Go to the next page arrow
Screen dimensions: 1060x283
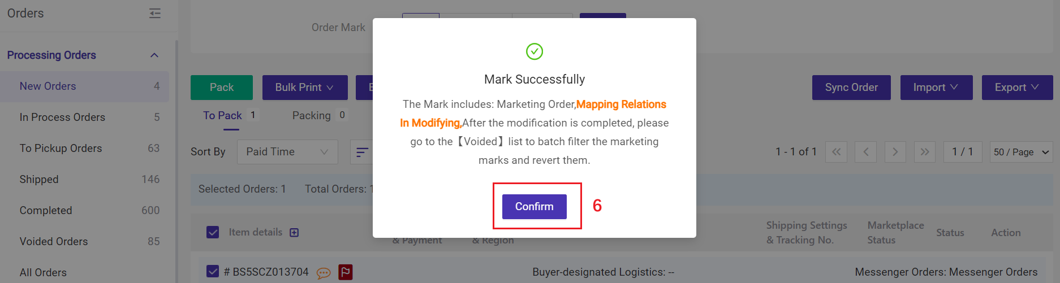click(x=895, y=152)
